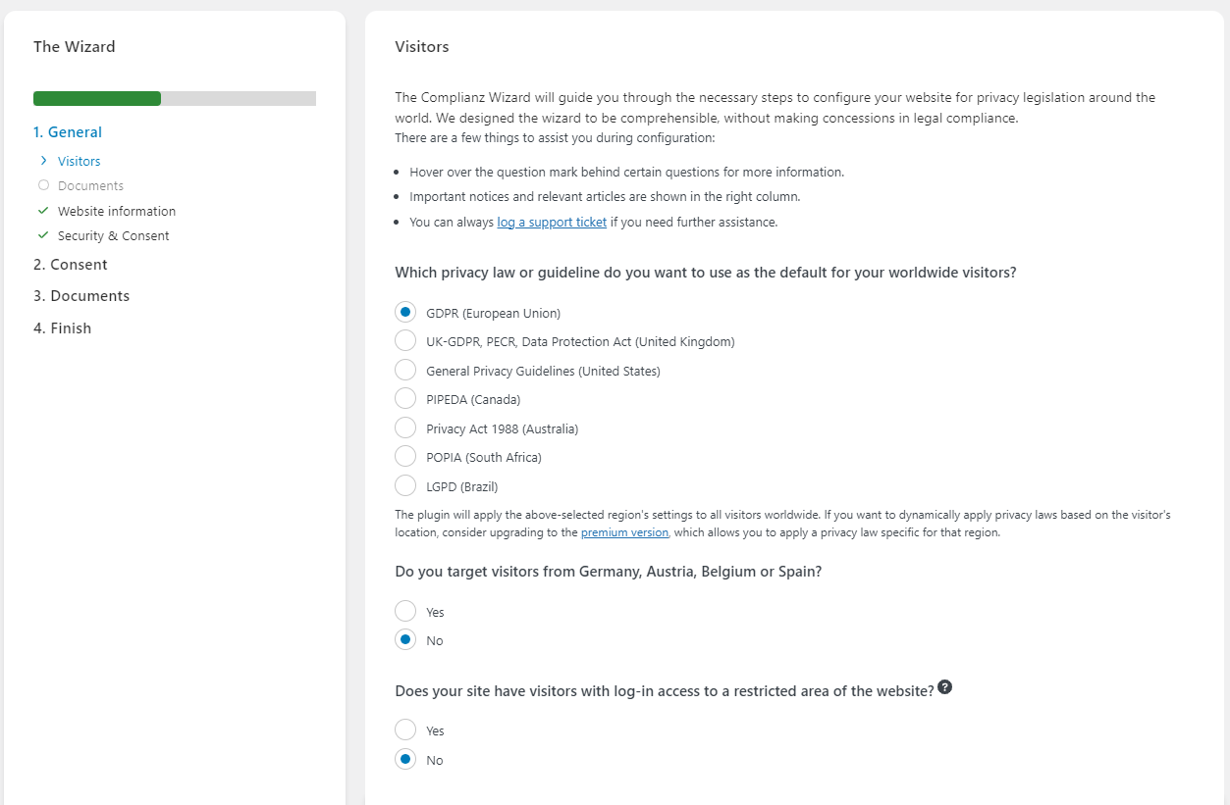The width and height of the screenshot is (1230, 805).
Task: Jump to the 4. Finish step
Action: click(x=62, y=328)
